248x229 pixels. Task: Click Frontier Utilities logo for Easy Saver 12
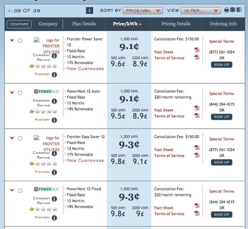47,144
